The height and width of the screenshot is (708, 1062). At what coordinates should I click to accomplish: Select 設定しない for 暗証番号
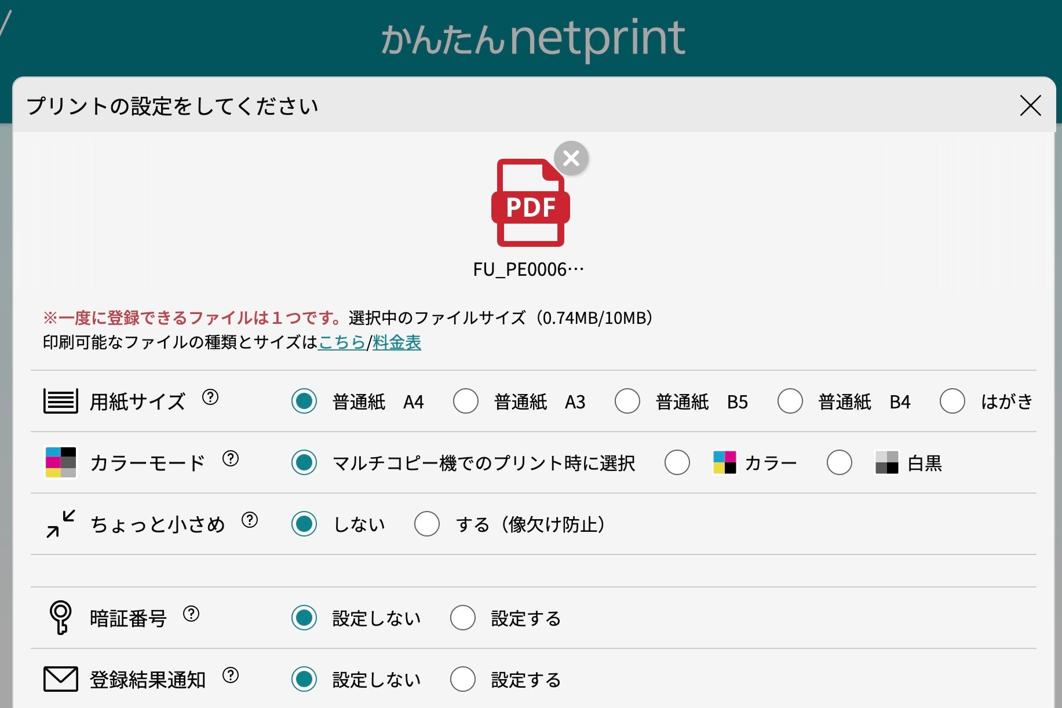click(304, 618)
